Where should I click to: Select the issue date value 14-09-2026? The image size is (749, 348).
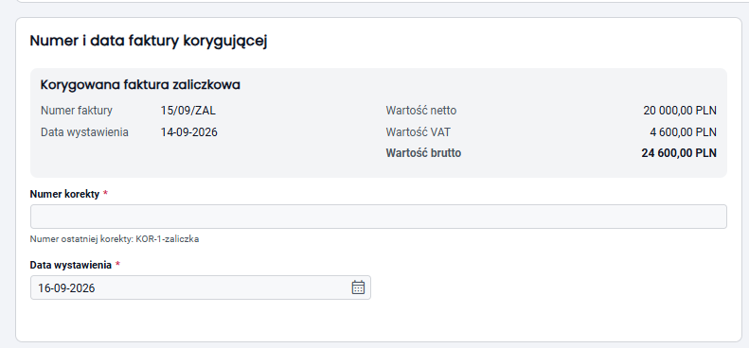pos(189,132)
